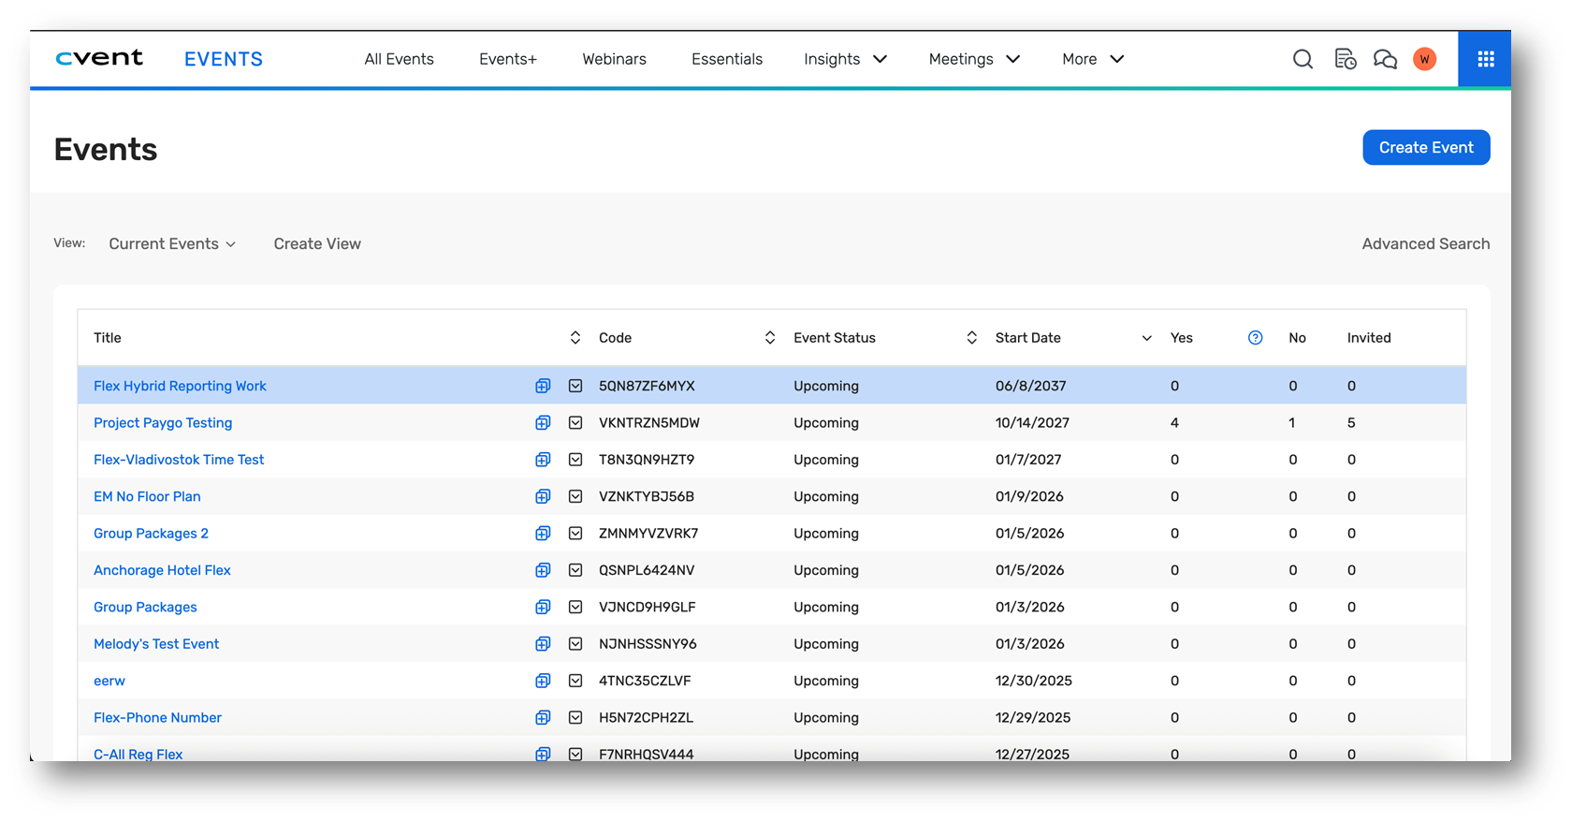Open the Current Events view dropdown
This screenshot has height=822, width=1572.
pyautogui.click(x=172, y=244)
